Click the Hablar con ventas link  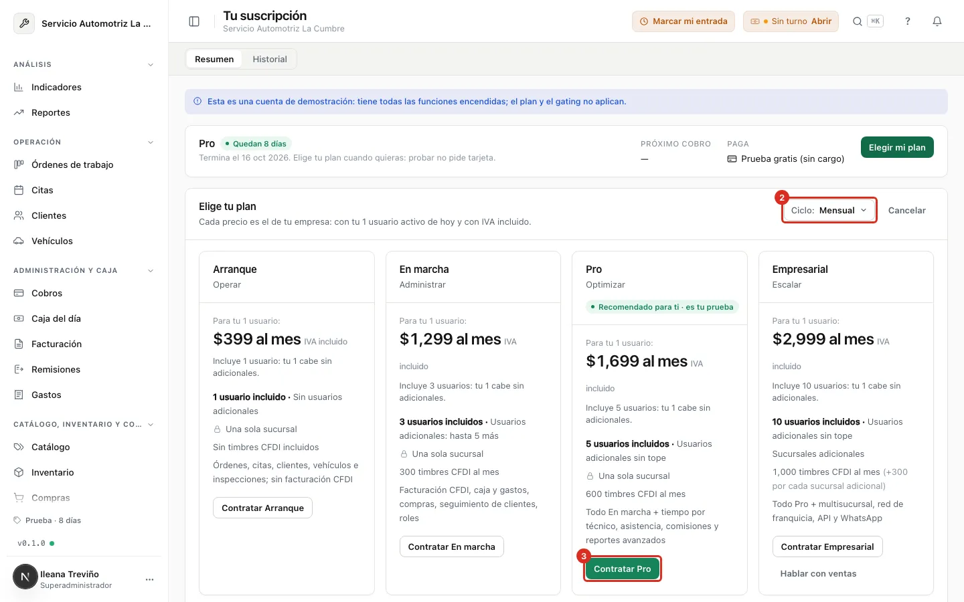click(x=818, y=573)
